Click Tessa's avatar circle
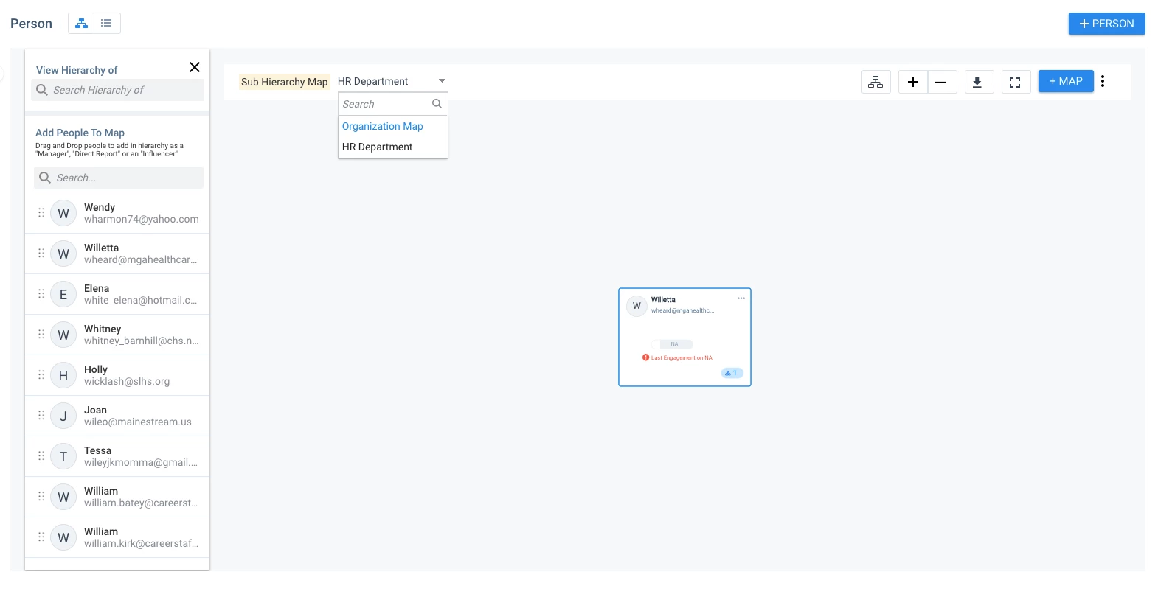This screenshot has height=597, width=1158. click(63, 456)
